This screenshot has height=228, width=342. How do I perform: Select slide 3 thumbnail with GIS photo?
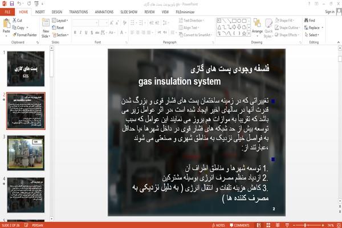(x=26, y=153)
